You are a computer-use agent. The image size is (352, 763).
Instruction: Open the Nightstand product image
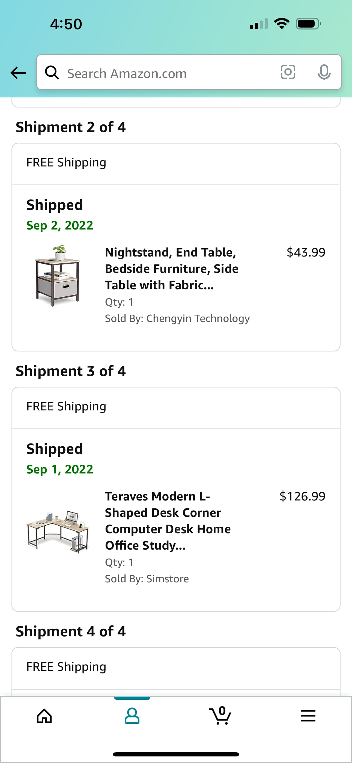[58, 275]
